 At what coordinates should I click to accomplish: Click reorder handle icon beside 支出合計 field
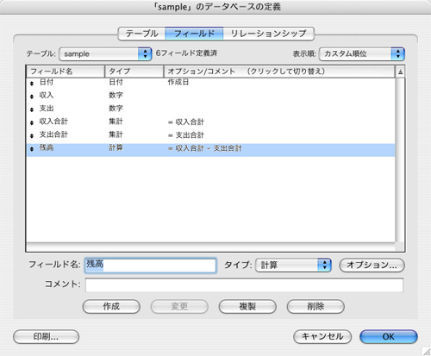click(32, 135)
